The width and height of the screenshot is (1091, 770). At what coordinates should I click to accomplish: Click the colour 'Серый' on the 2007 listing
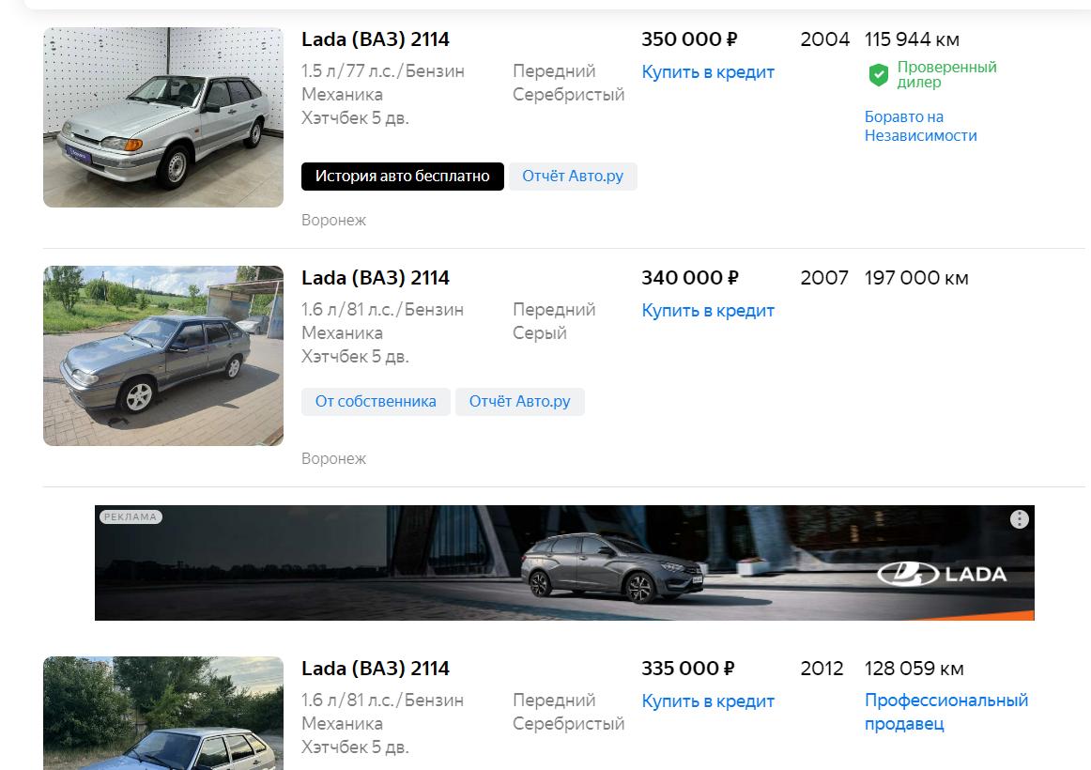[x=539, y=333]
